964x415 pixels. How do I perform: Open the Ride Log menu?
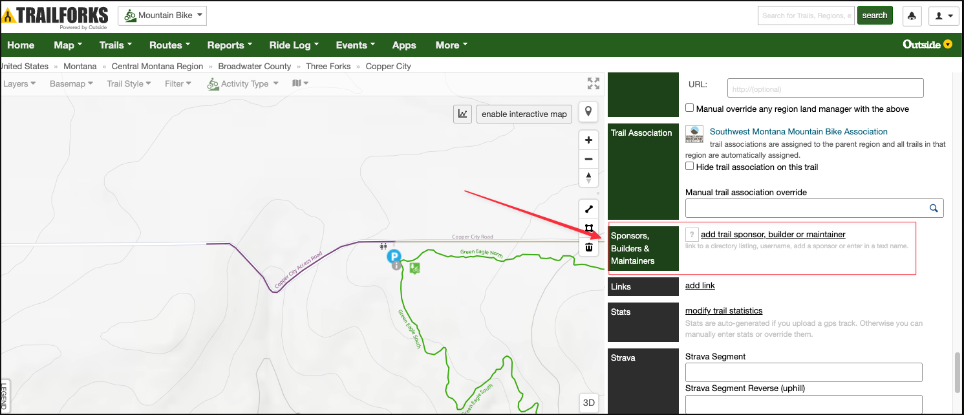tap(294, 45)
